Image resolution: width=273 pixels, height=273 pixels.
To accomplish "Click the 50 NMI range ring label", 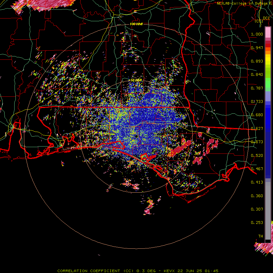I will click(x=136, y=80).
